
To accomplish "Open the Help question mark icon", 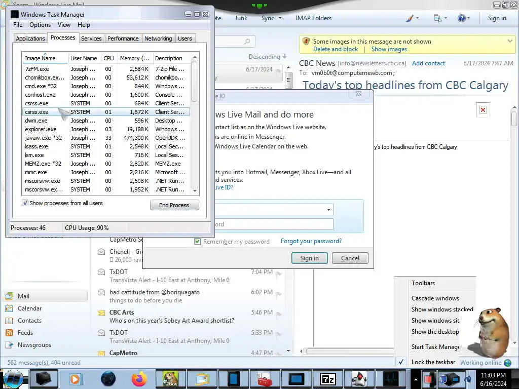I will pos(461,18).
